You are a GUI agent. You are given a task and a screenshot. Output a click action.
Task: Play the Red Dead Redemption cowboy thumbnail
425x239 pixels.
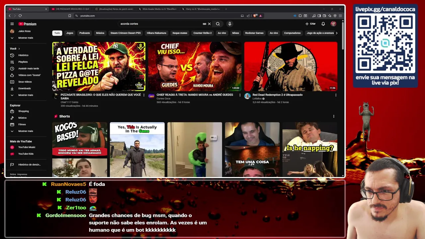pos(291,66)
